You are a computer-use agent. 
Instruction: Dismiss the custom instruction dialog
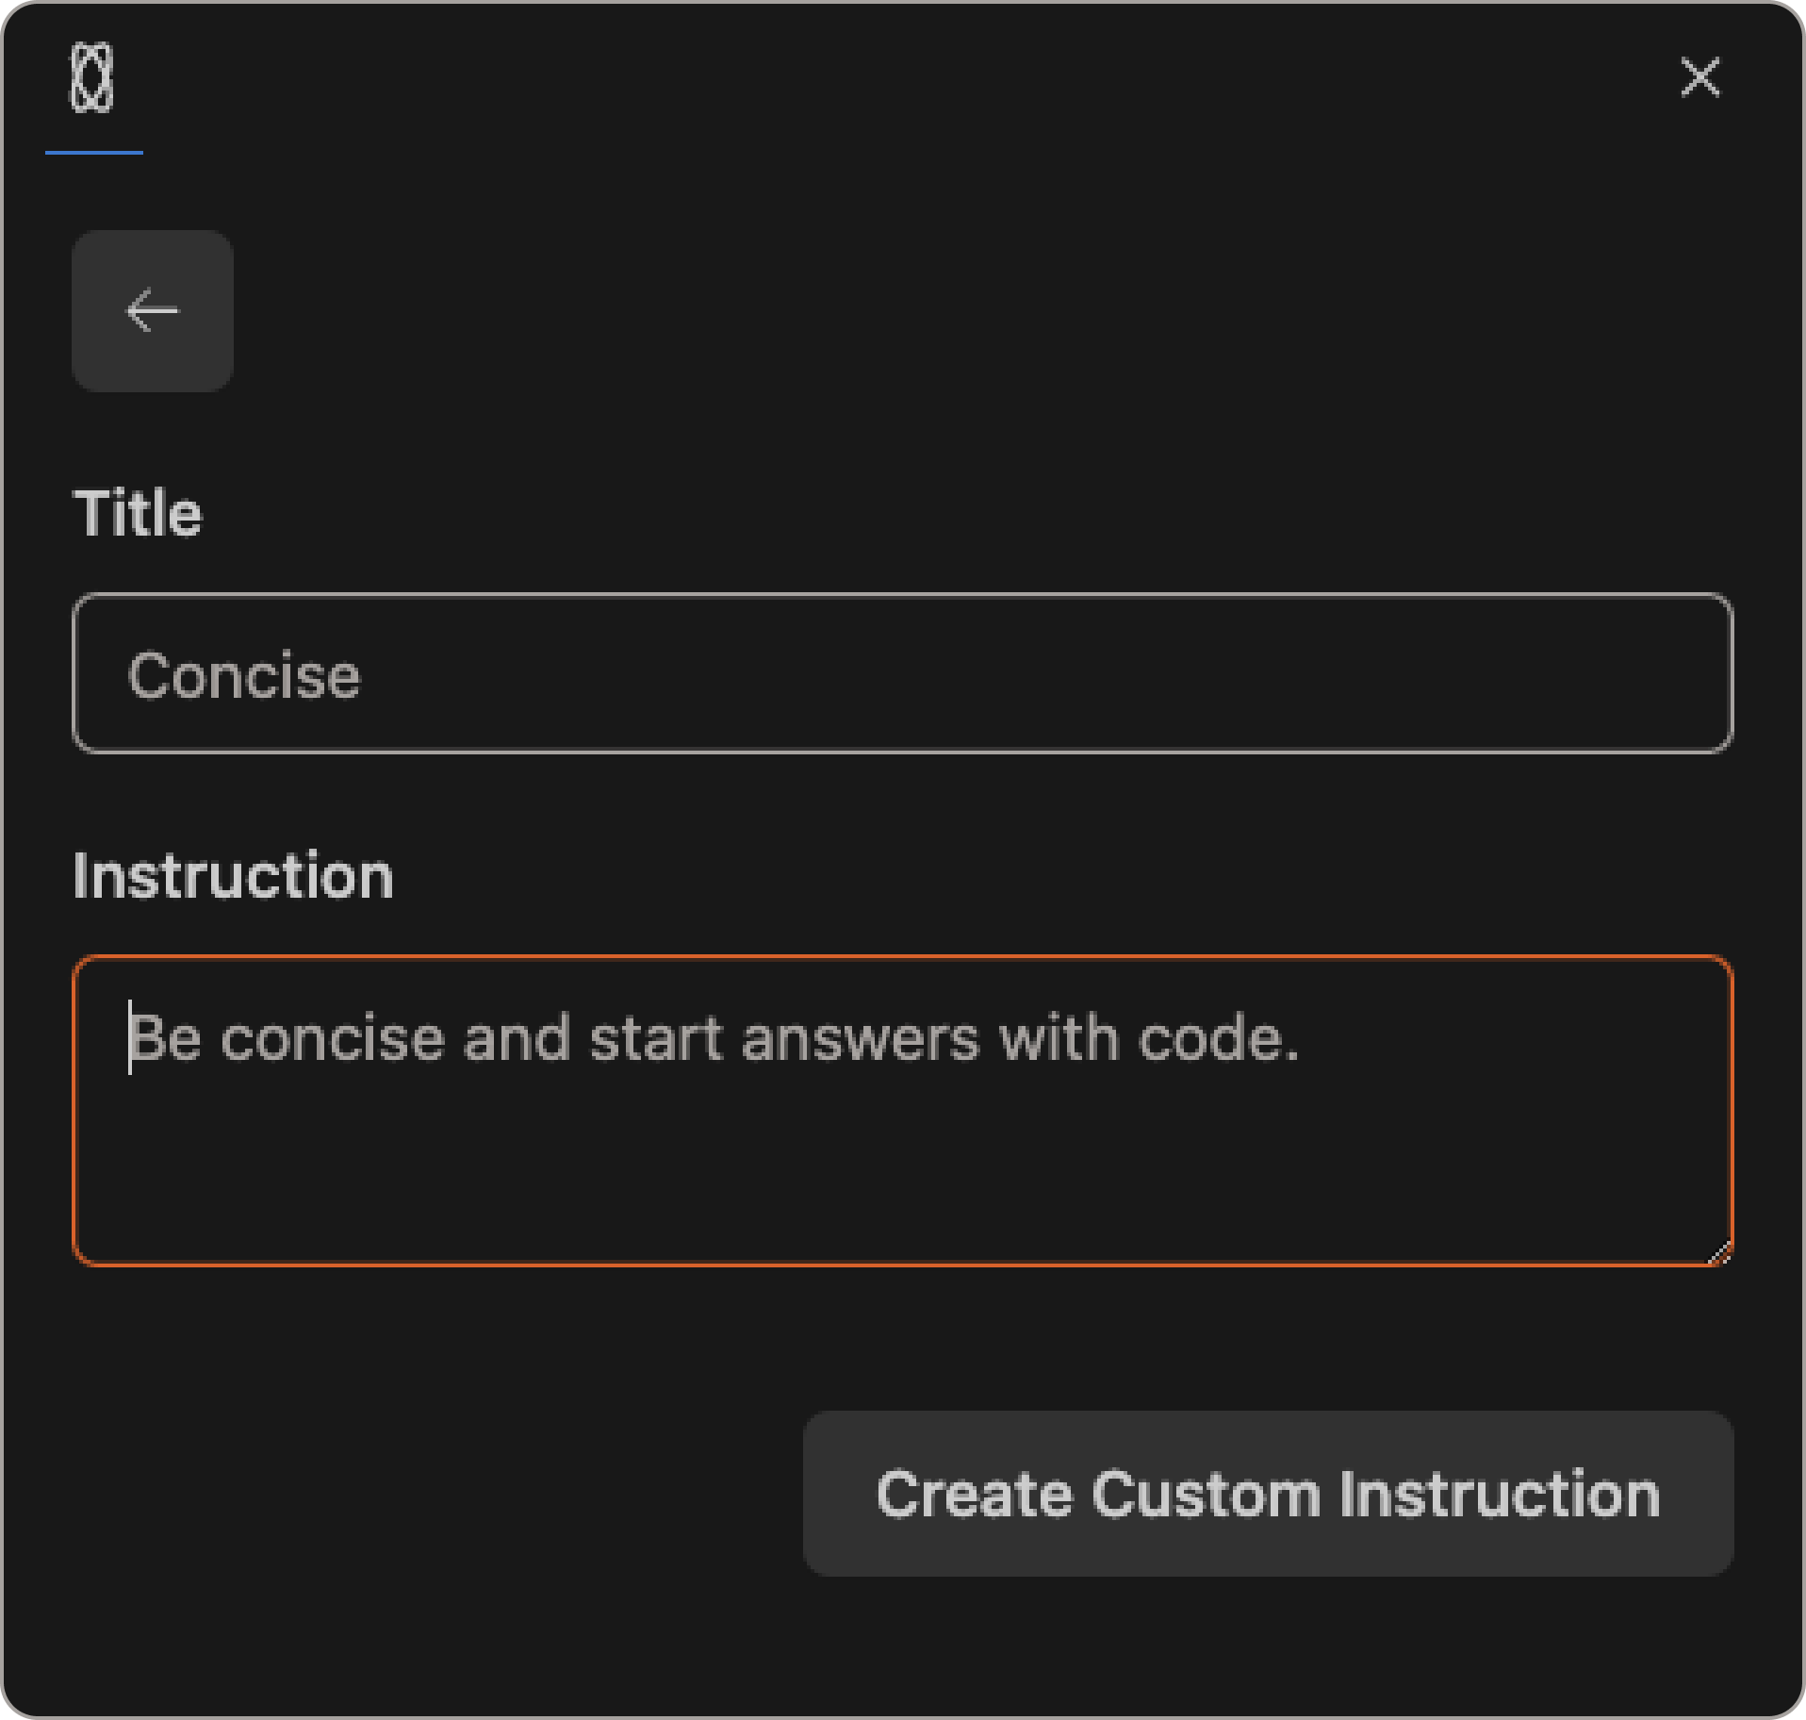pos(1699,77)
